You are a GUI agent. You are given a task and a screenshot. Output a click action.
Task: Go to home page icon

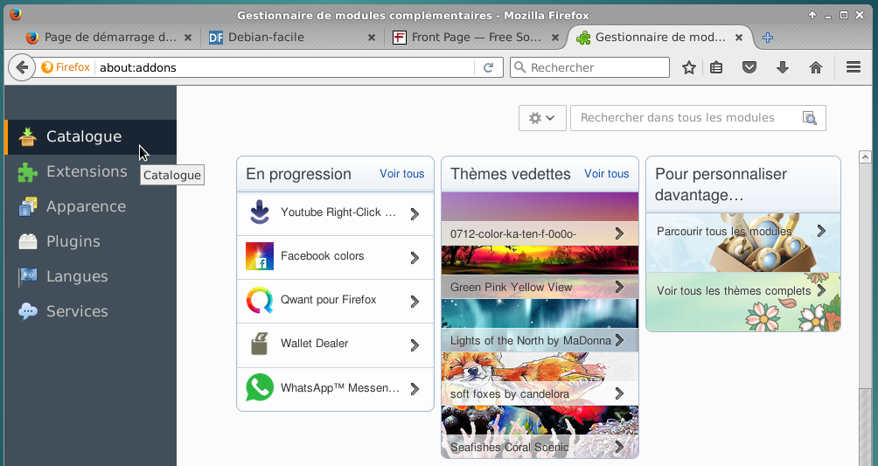[816, 67]
